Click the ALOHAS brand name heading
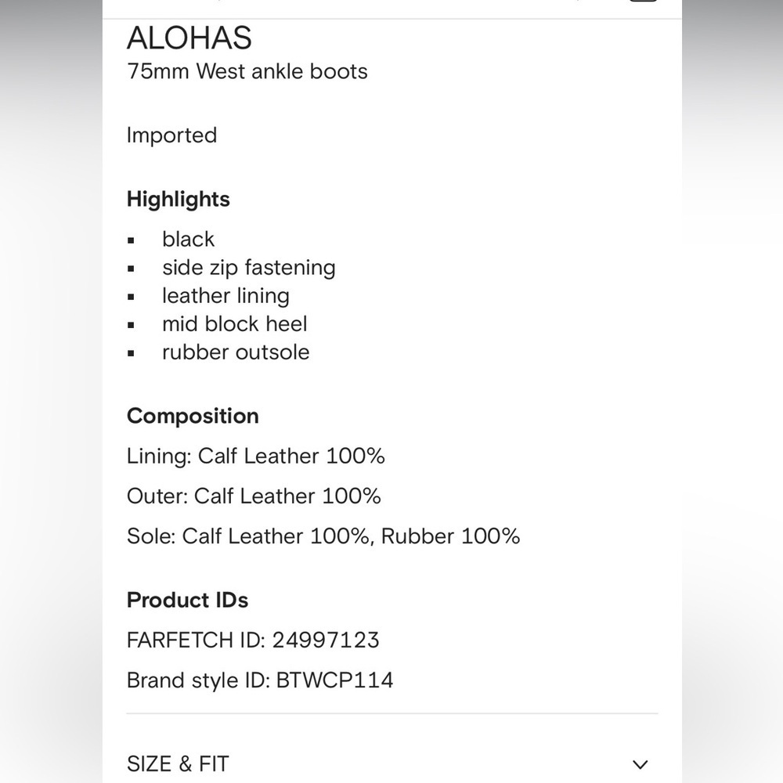 [189, 38]
